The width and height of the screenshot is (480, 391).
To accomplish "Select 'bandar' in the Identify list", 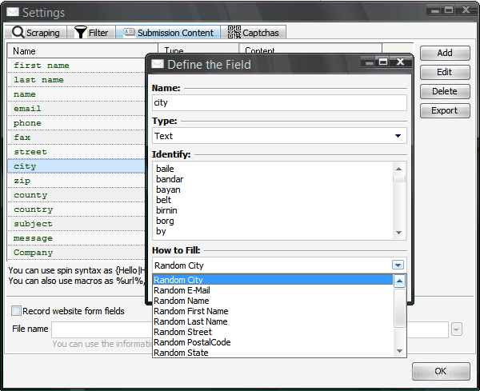I will [x=170, y=180].
